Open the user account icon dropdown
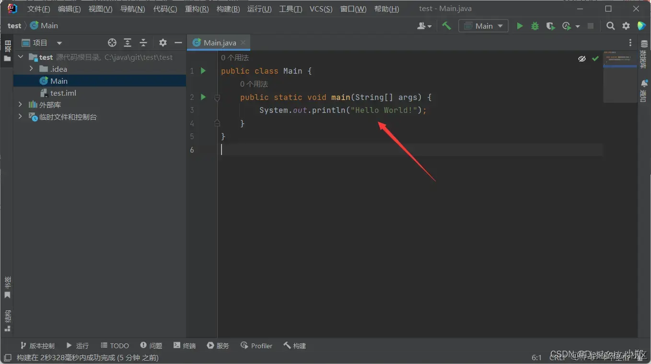The image size is (651, 364). click(424, 26)
